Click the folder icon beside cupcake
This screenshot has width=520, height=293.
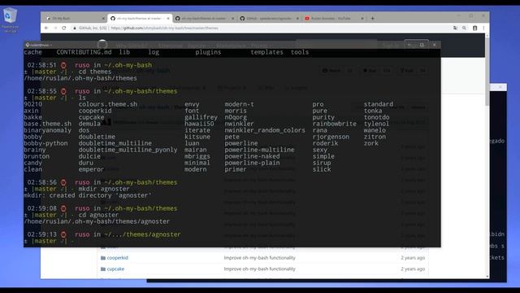pos(103,269)
